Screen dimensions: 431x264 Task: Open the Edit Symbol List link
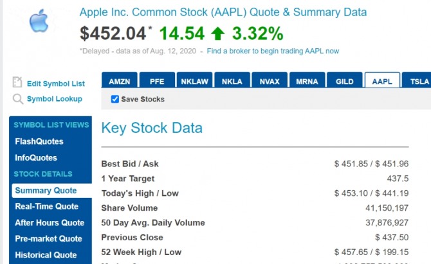pos(55,84)
